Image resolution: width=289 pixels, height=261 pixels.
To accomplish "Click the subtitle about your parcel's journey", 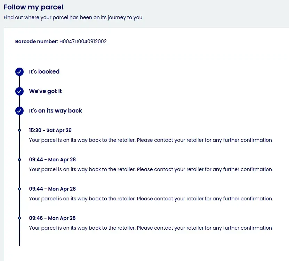I will pyautogui.click(x=73, y=17).
